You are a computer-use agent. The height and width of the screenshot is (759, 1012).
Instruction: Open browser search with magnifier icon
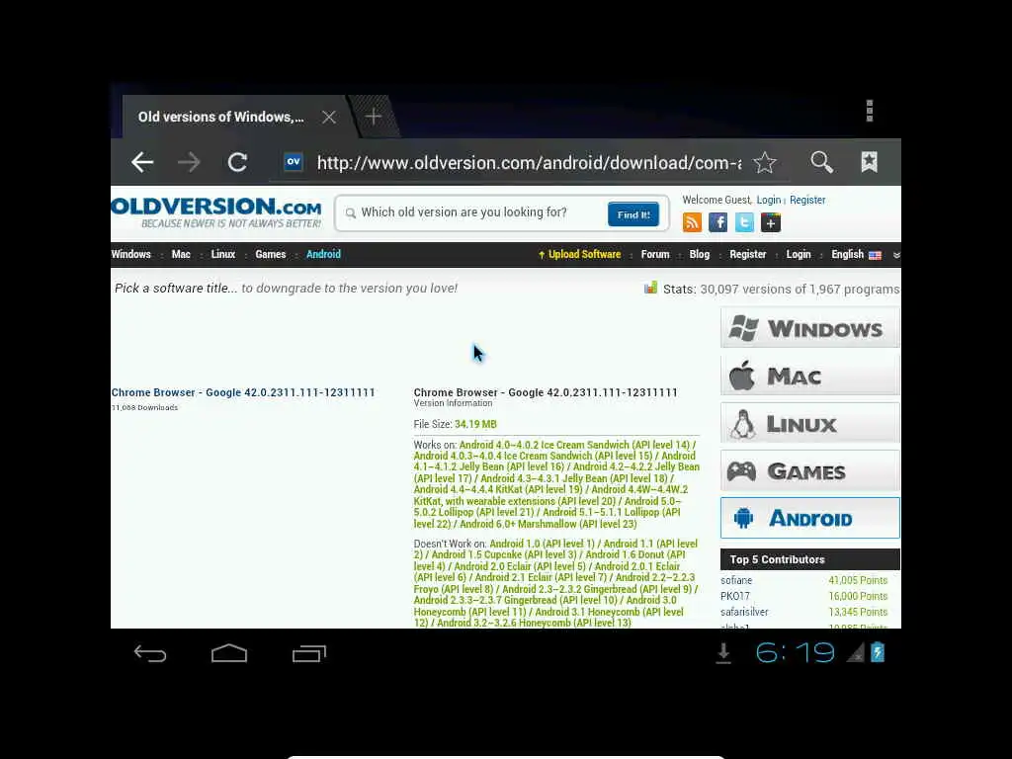pyautogui.click(x=821, y=162)
